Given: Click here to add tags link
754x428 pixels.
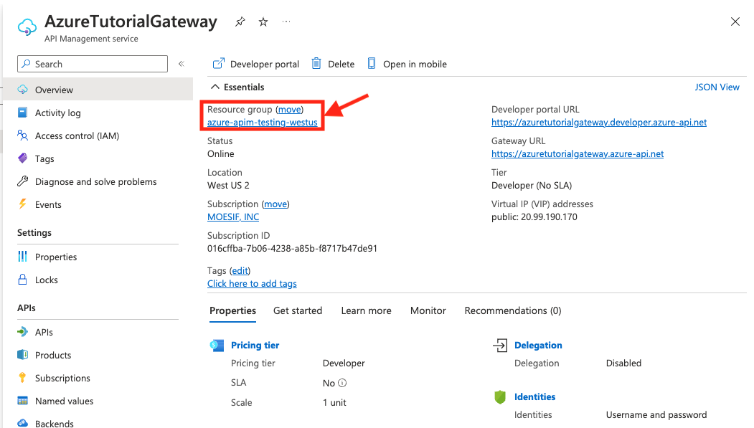Looking at the screenshot, I should pos(252,283).
